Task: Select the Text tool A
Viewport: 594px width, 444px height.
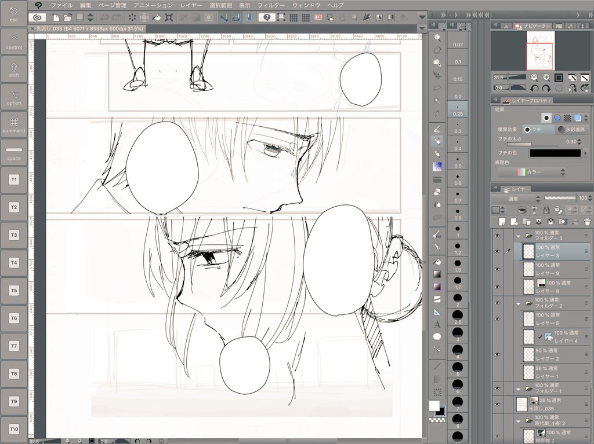Action: (437, 325)
